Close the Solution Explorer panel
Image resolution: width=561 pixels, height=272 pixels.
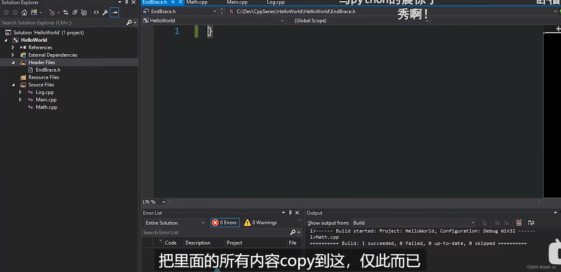[134, 2]
